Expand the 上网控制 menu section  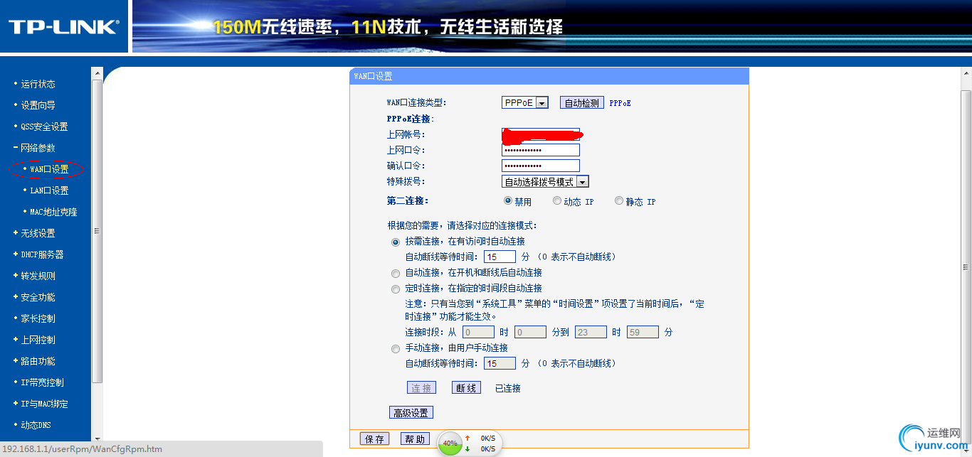click(x=37, y=340)
